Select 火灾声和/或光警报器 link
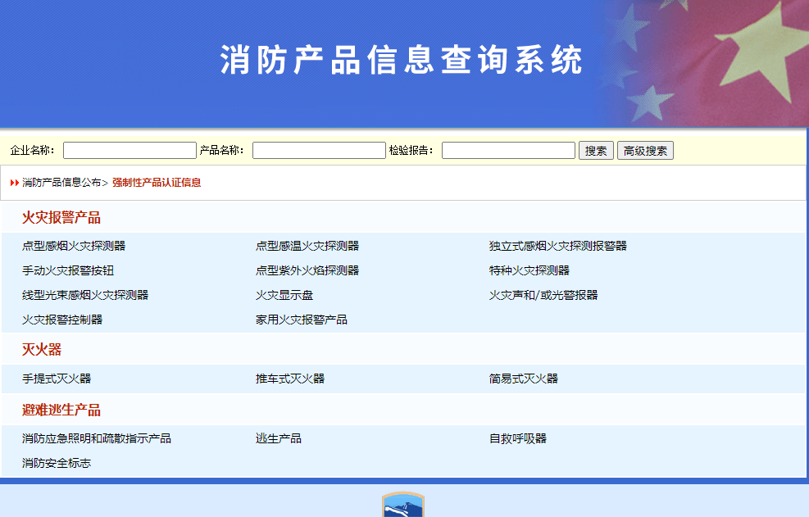The image size is (809, 517). pos(543,295)
